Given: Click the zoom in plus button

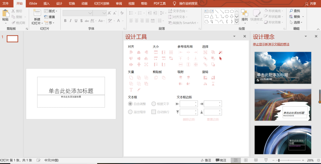Looking at the screenshot, I should tap(303, 160).
